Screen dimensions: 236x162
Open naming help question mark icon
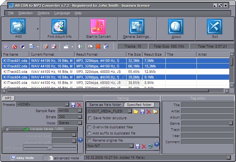click(x=157, y=144)
